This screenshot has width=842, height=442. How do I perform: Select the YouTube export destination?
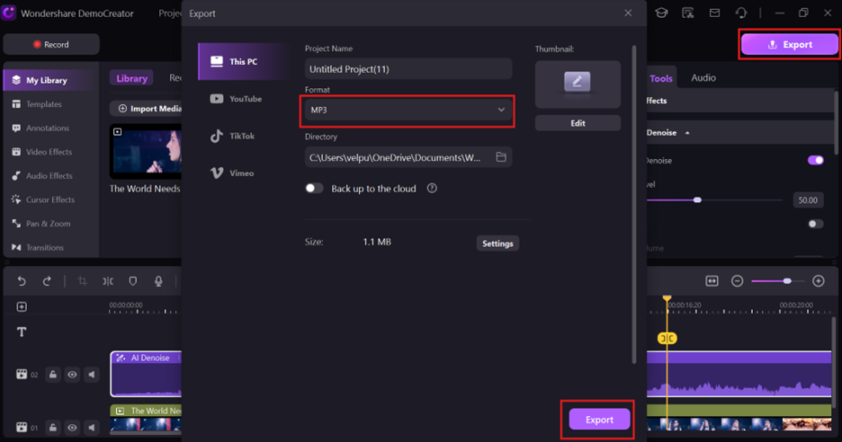pos(236,99)
